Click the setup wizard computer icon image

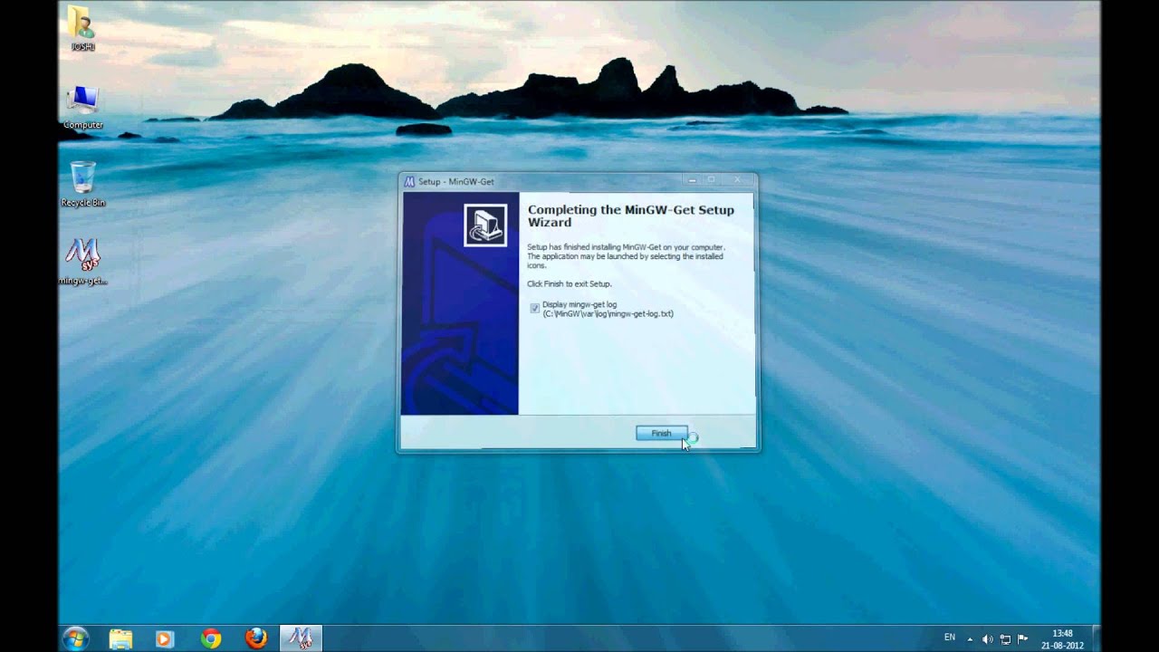pyautogui.click(x=486, y=225)
